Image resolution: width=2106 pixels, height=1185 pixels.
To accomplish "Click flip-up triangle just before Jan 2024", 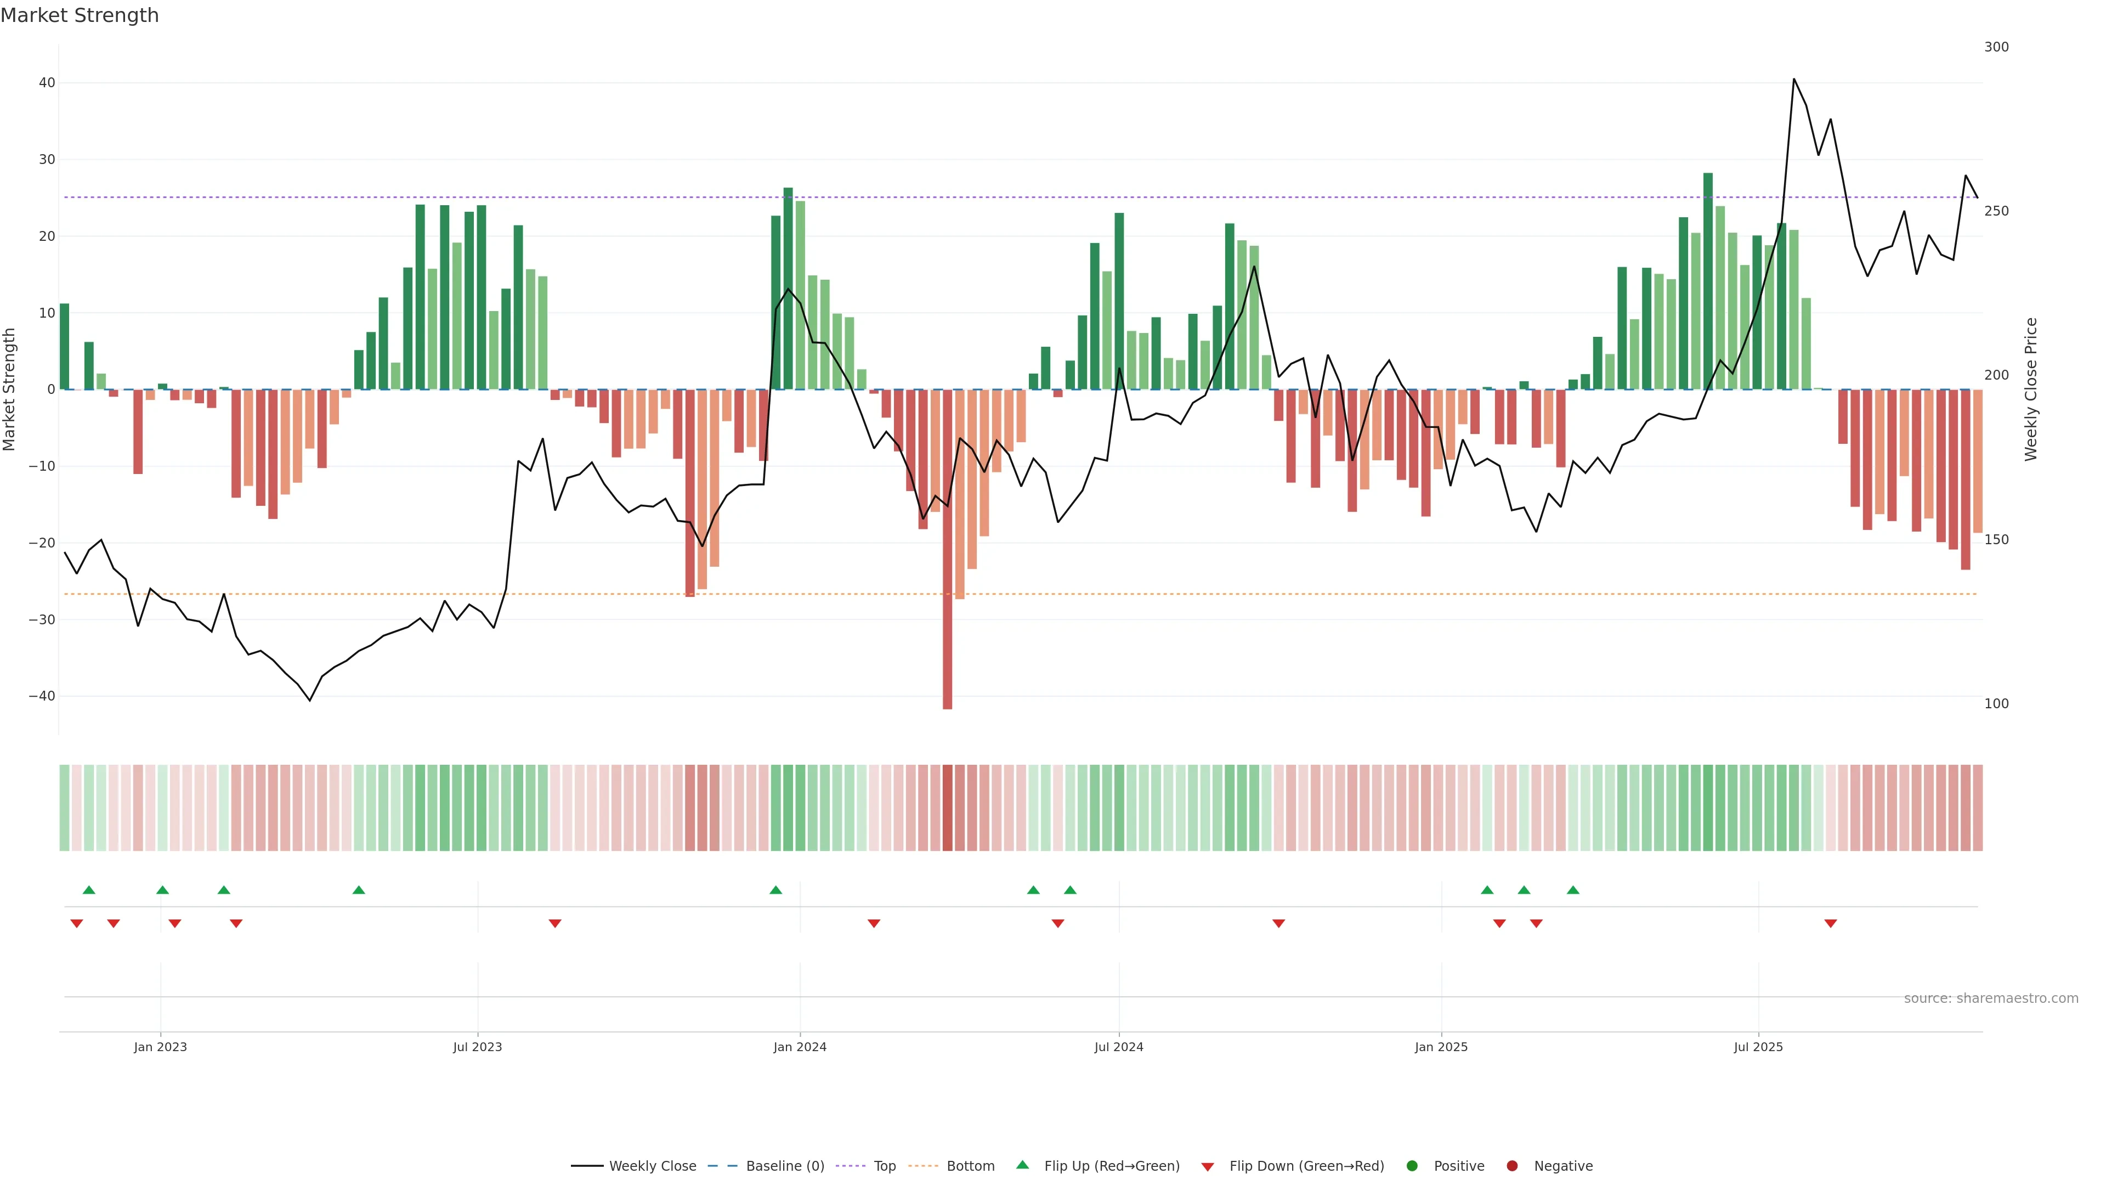I will (x=776, y=890).
